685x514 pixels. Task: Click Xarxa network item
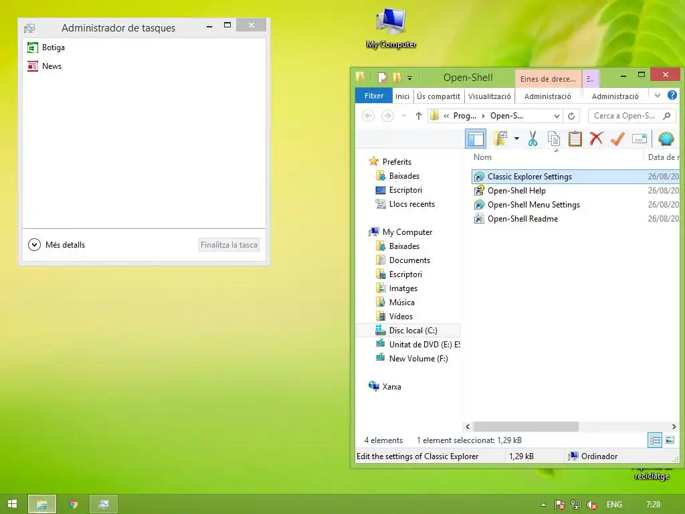pyautogui.click(x=391, y=386)
